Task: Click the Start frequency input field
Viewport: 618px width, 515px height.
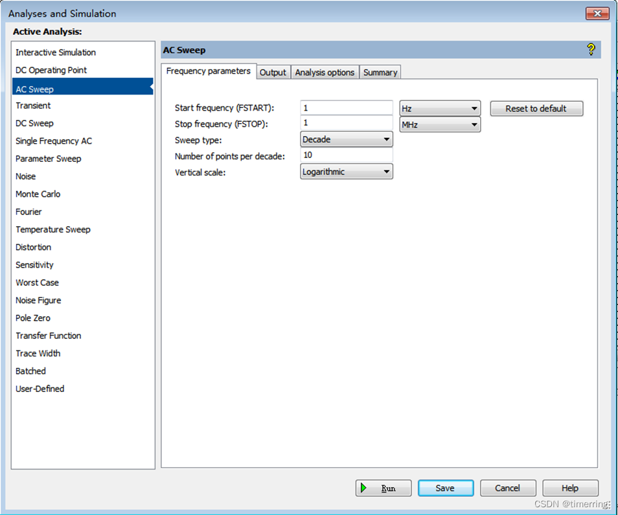Action: [347, 108]
